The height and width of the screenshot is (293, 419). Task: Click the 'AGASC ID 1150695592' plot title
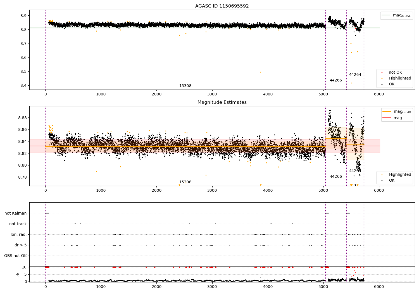(222, 6)
